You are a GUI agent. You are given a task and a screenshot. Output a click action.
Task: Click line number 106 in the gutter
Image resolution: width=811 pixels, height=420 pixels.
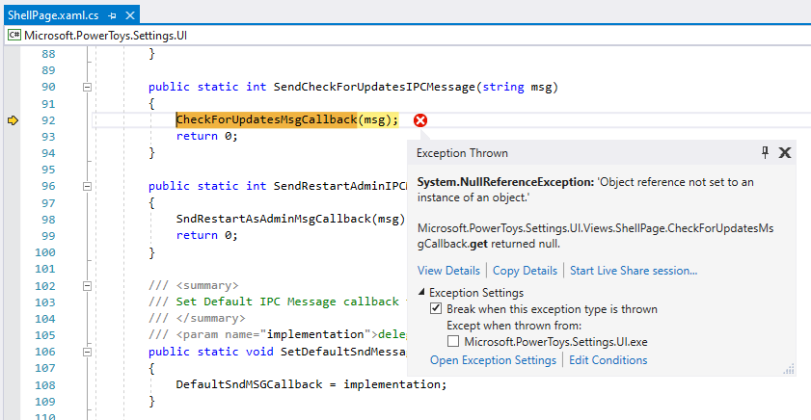(x=45, y=352)
